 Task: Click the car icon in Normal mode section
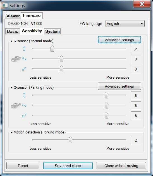point(16,59)
